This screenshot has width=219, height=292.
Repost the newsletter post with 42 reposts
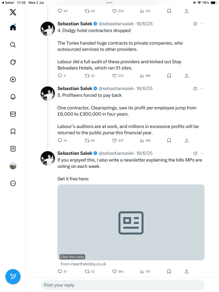(90, 272)
